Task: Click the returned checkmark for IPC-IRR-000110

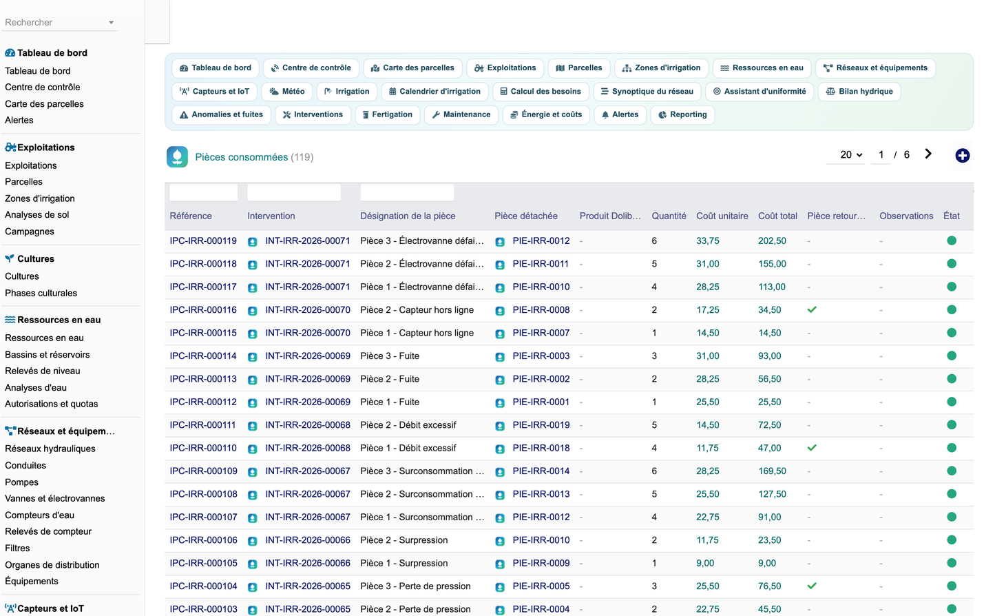Action: (812, 448)
